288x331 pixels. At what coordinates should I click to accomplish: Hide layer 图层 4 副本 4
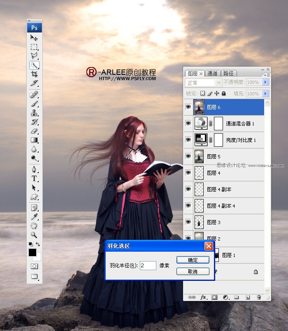[x=188, y=206]
